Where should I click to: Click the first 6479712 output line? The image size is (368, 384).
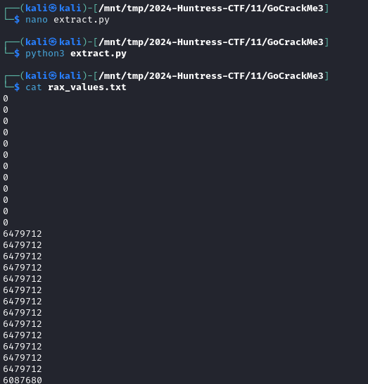[x=23, y=234]
